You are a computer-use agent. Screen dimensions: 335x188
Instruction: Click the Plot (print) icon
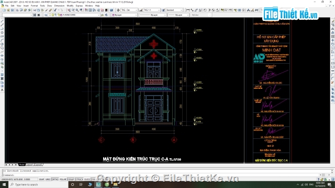pos(17,10)
